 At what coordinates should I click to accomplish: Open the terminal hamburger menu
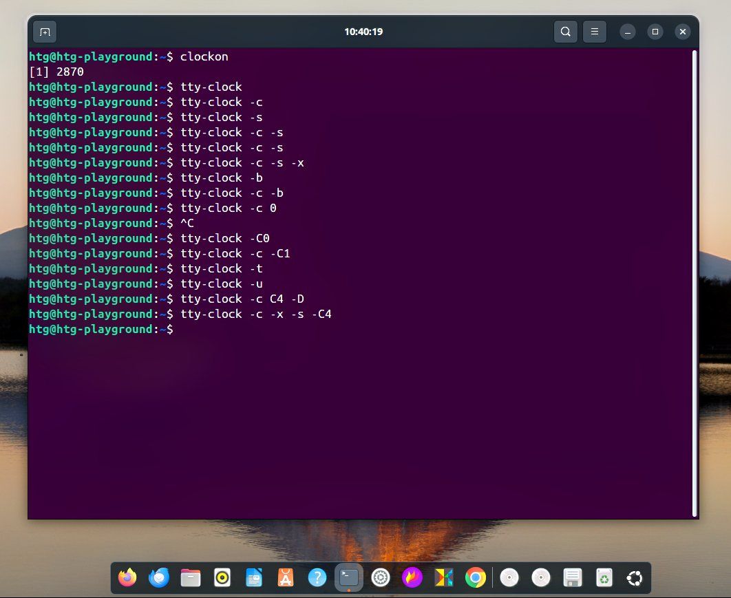click(595, 32)
